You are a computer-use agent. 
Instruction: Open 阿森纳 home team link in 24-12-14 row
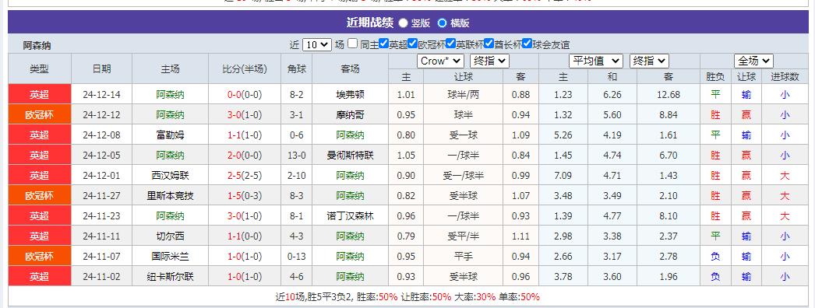click(x=171, y=94)
